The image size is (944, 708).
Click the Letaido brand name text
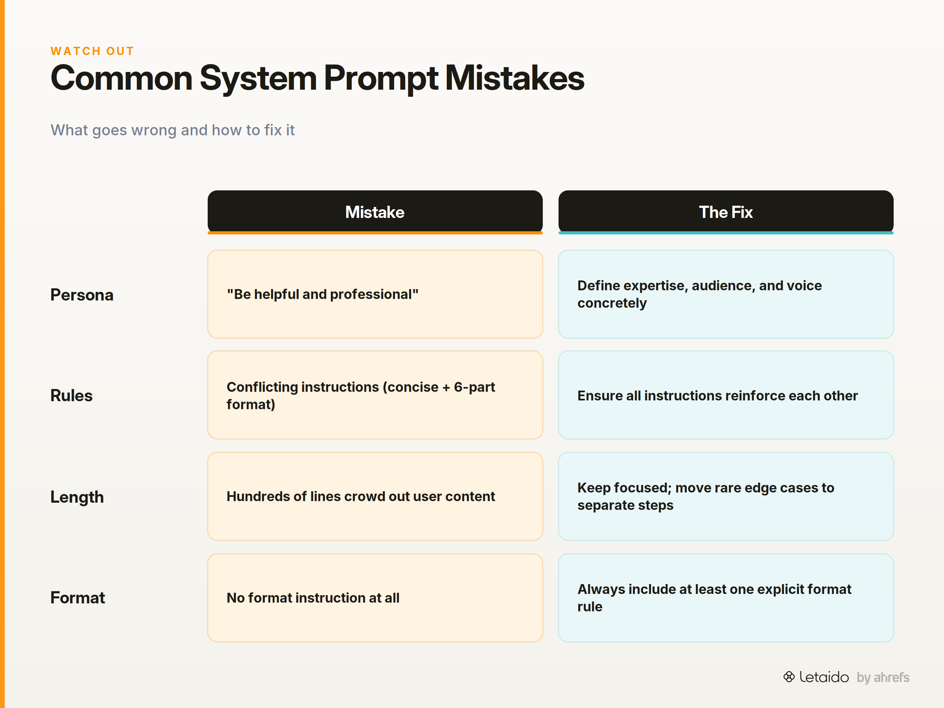coord(824,677)
